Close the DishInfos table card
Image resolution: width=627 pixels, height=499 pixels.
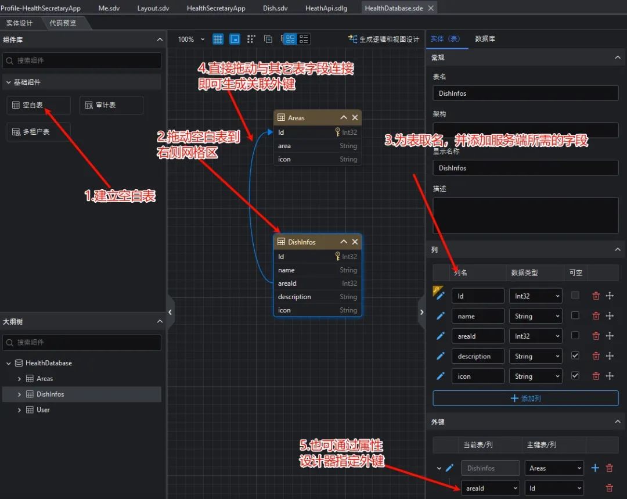pyautogui.click(x=355, y=242)
